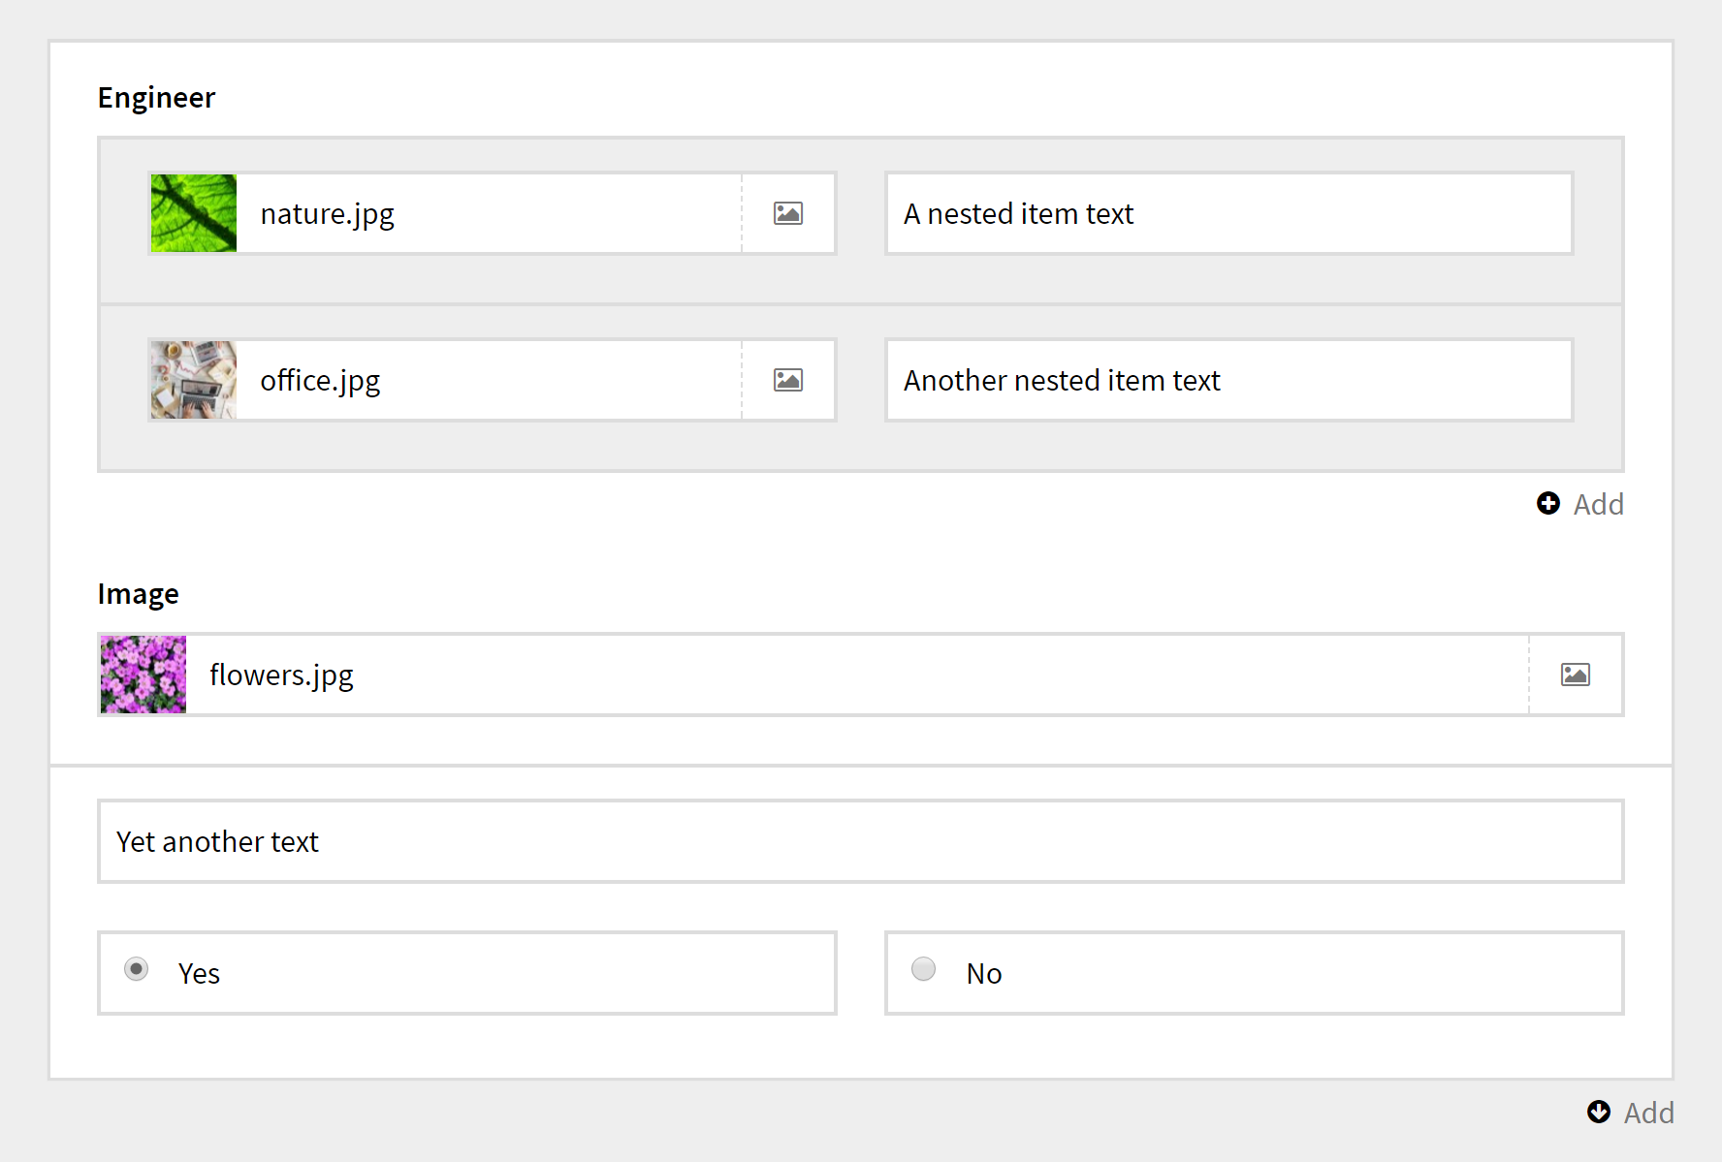This screenshot has height=1162, width=1722.
Task: Select the green leaf nature thumbnail
Action: pyautogui.click(x=194, y=213)
